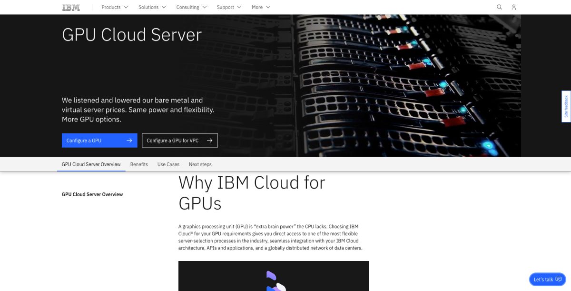Select the Next steps tab
The height and width of the screenshot is (291, 571).
200,164
